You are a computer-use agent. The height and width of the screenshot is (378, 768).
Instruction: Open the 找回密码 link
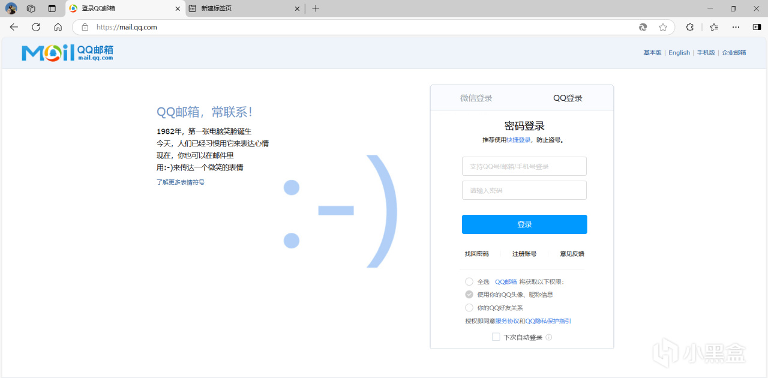click(x=476, y=254)
